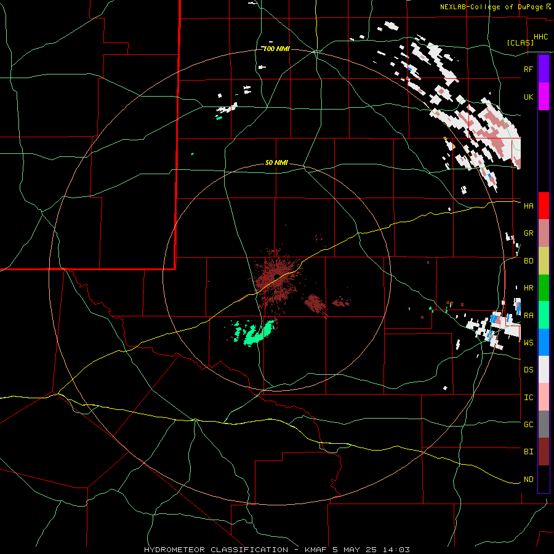Click the BI legend label
Screen dimensions: 554x554
[528, 452]
